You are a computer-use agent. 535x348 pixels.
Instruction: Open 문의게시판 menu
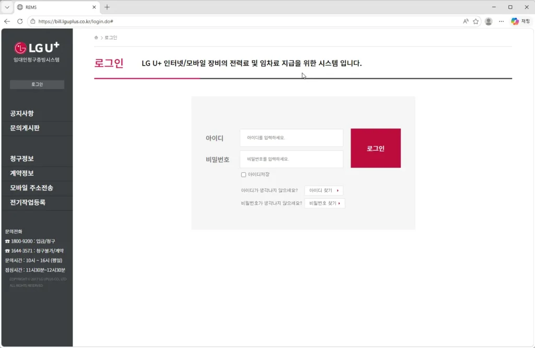tap(25, 128)
